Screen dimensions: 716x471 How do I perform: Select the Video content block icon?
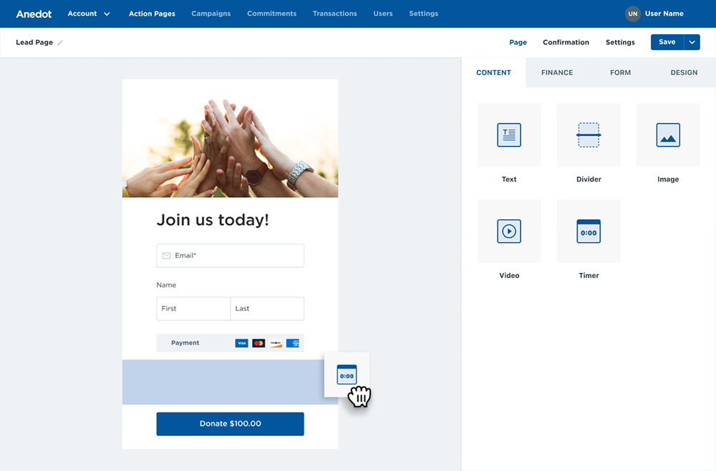(508, 231)
